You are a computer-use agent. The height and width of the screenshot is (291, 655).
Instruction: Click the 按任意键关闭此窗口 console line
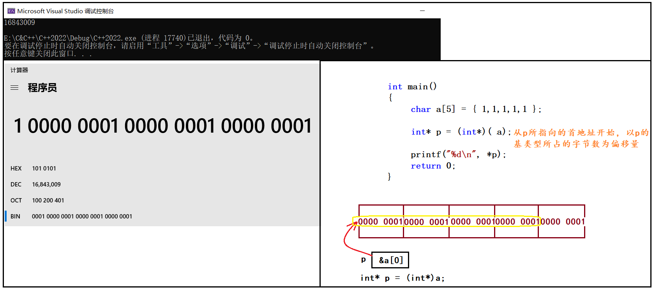pos(48,53)
